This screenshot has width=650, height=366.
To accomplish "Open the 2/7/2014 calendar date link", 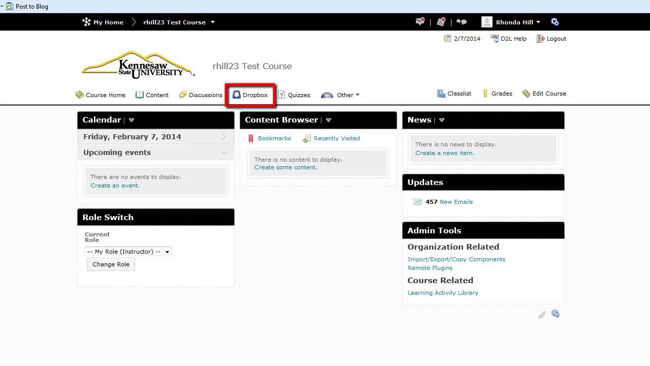I will coord(462,39).
